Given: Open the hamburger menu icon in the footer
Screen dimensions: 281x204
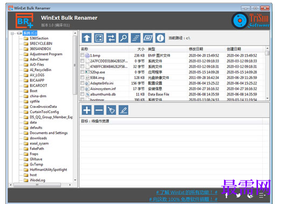Looking at the screenshot, I should coord(262,195).
